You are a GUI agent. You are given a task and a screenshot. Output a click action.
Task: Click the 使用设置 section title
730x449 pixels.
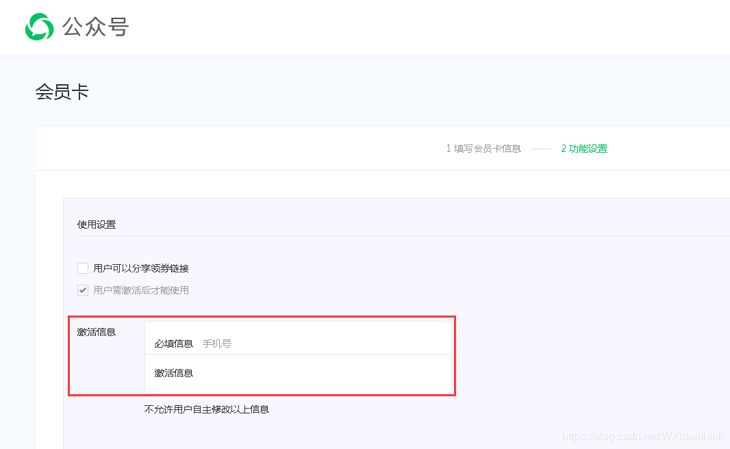(97, 224)
